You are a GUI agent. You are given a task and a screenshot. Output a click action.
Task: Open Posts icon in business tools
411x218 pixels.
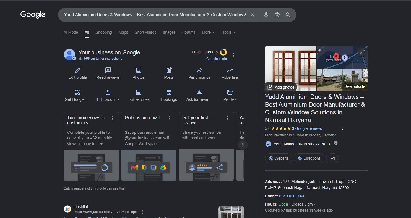[169, 70]
